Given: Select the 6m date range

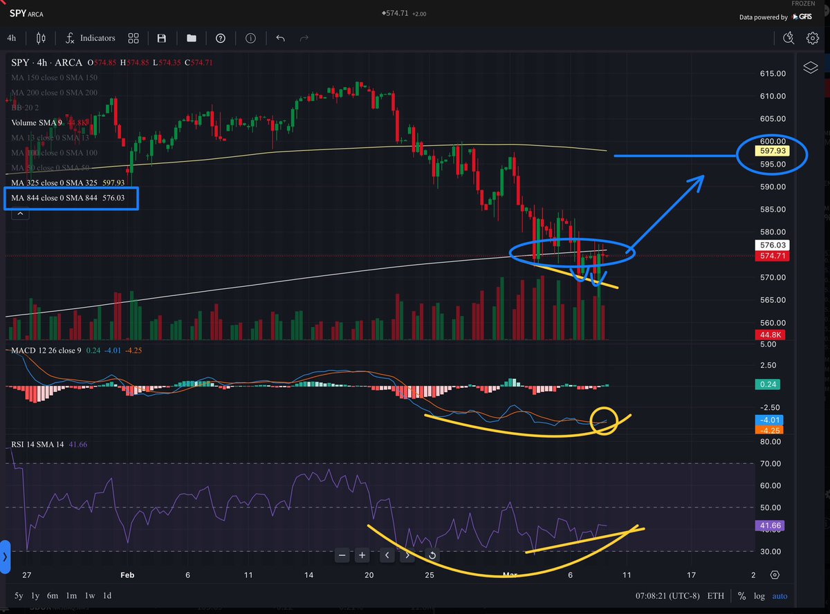Looking at the screenshot, I should click(53, 595).
